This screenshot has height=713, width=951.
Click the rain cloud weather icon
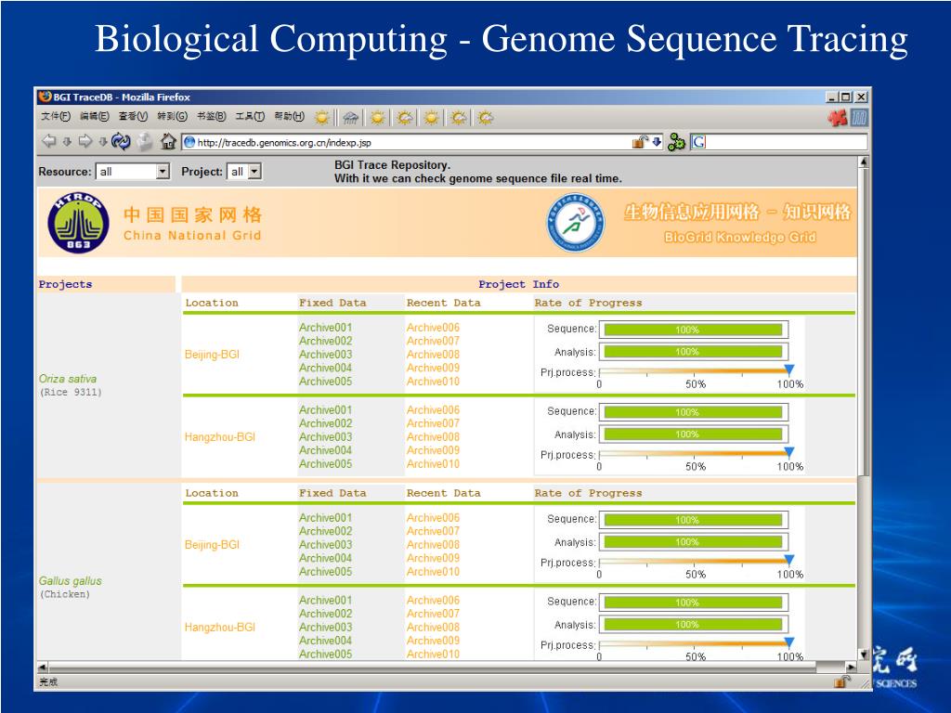[350, 117]
